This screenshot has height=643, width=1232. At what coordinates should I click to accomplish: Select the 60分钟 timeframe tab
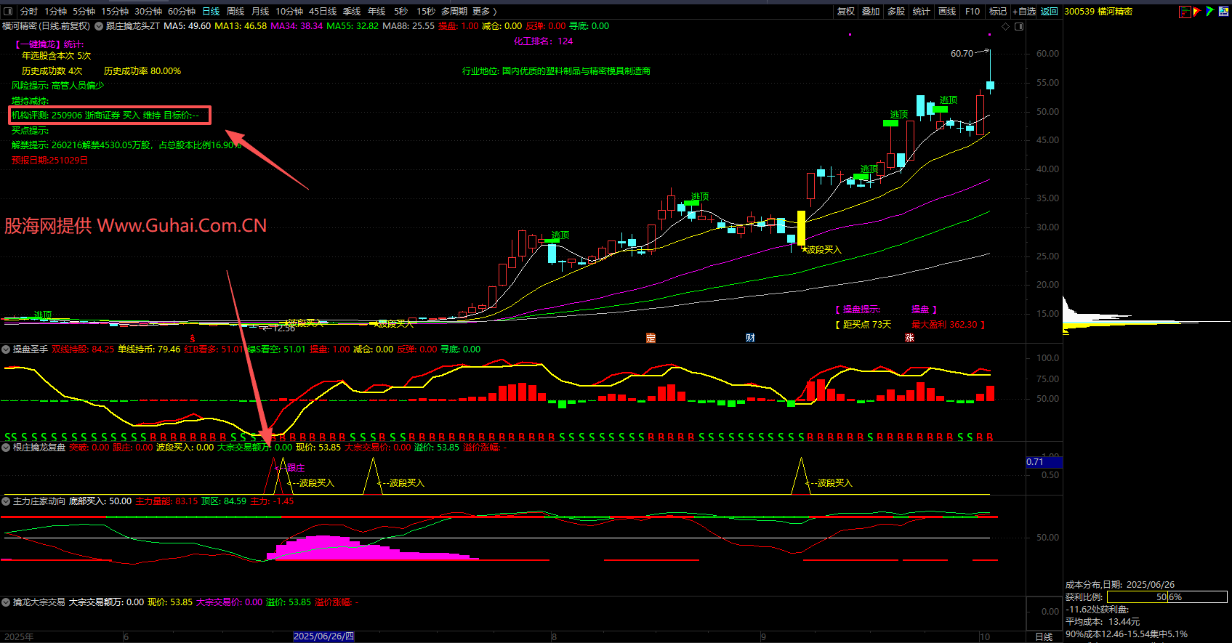click(x=182, y=12)
